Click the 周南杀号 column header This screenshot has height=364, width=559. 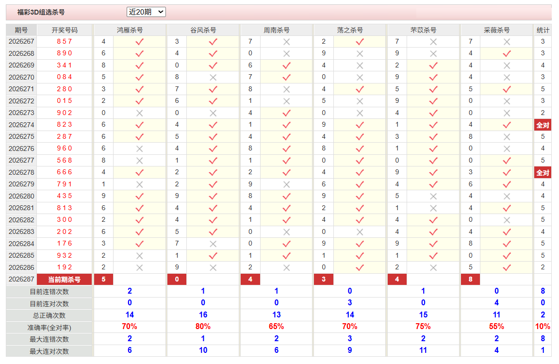coord(277,30)
